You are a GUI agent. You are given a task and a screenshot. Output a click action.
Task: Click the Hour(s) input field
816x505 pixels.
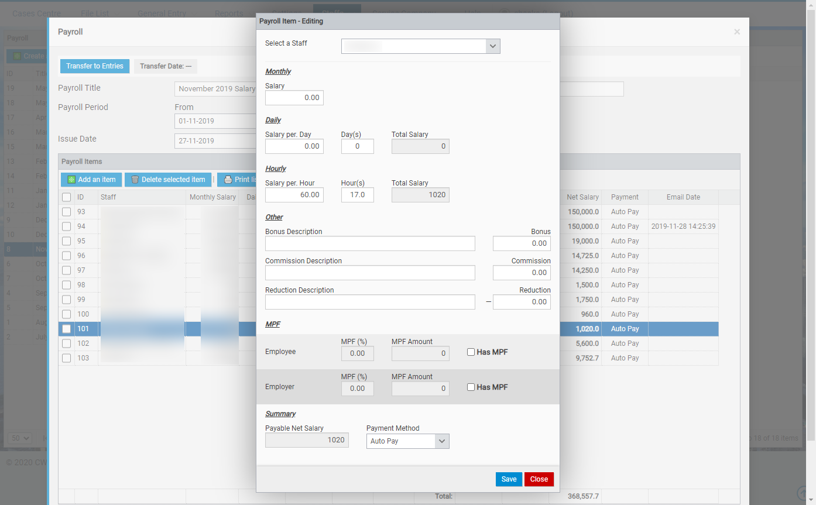(358, 195)
